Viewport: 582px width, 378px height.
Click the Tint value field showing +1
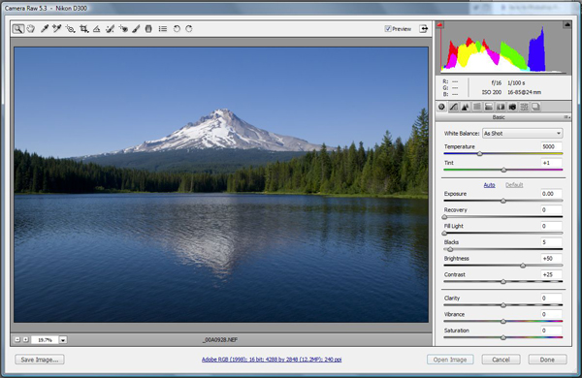coord(551,163)
